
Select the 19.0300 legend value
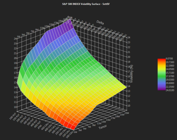170,80
